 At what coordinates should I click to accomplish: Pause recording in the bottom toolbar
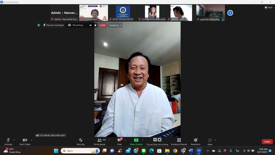155,140
